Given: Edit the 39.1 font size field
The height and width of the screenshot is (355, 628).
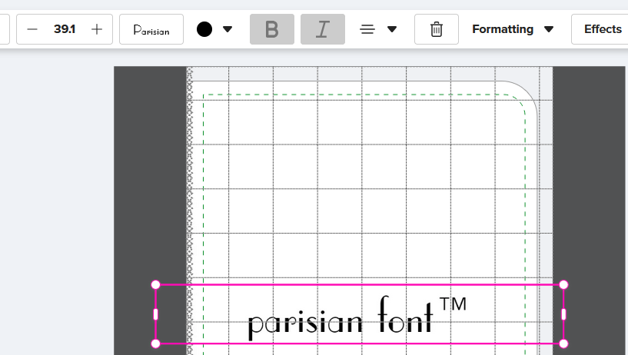Looking at the screenshot, I should [x=65, y=29].
